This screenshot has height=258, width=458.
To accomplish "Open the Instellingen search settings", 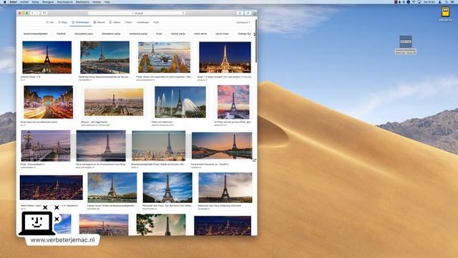I will pyautogui.click(x=143, y=22).
